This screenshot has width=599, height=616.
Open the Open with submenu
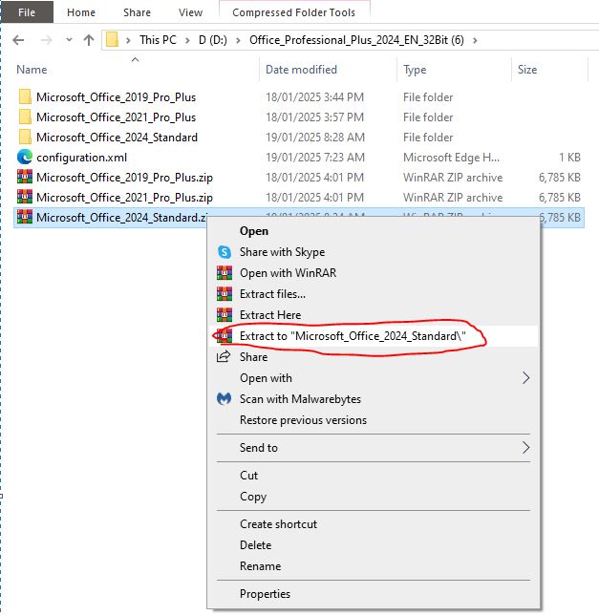point(266,378)
